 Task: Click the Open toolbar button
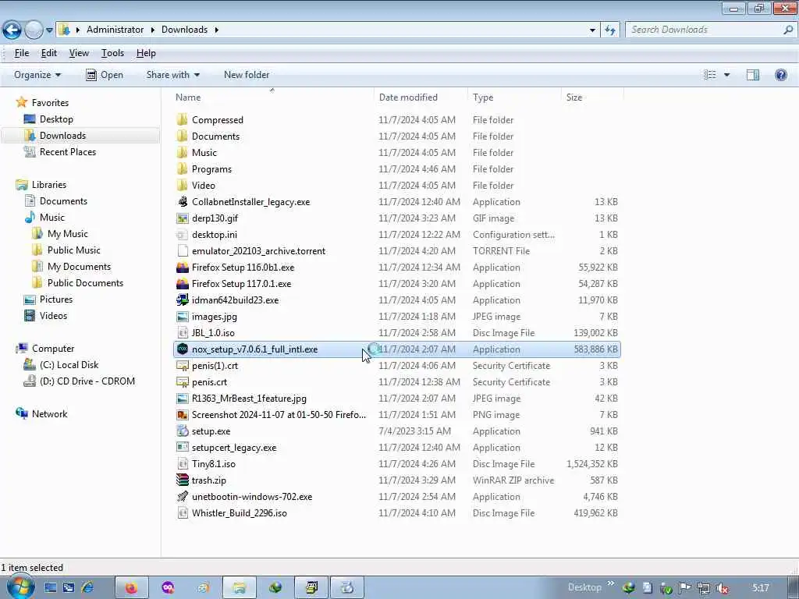tap(105, 75)
